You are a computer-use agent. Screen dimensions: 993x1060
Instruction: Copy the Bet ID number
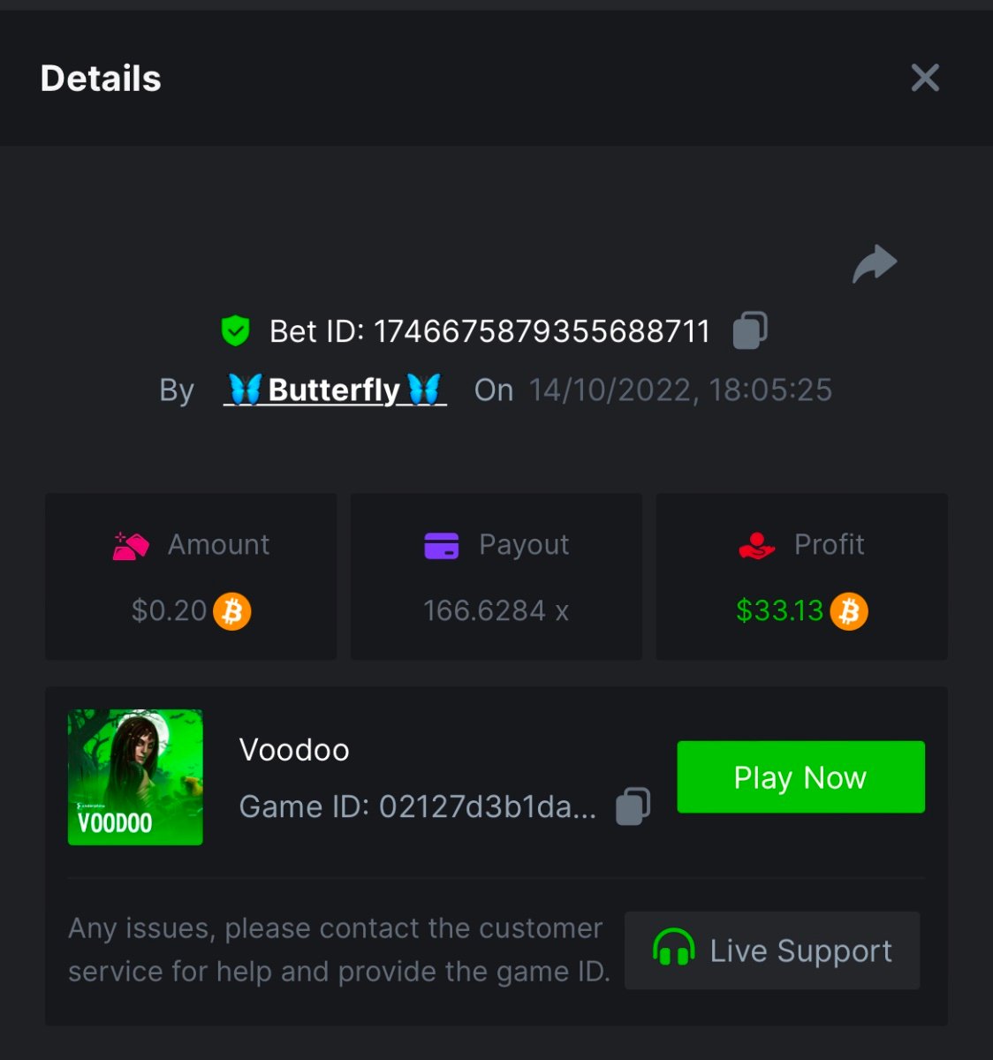click(x=750, y=330)
